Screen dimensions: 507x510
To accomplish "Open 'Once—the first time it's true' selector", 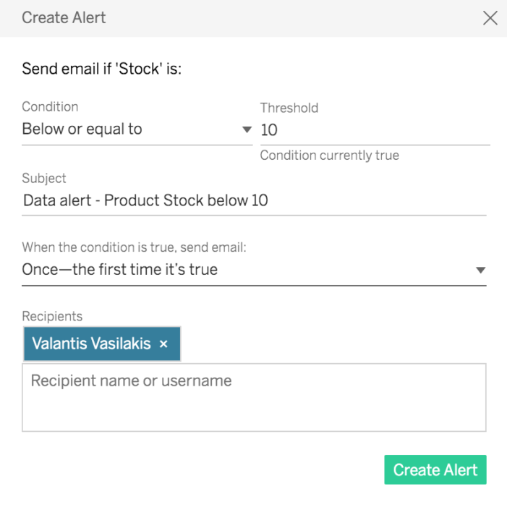I will pos(239,270).
